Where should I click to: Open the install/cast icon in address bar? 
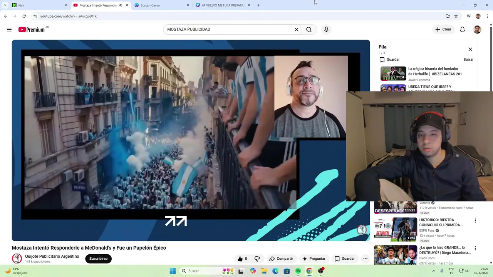[x=448, y=16]
